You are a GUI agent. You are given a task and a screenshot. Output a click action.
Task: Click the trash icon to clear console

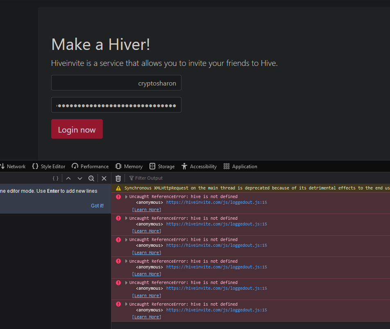click(x=118, y=178)
